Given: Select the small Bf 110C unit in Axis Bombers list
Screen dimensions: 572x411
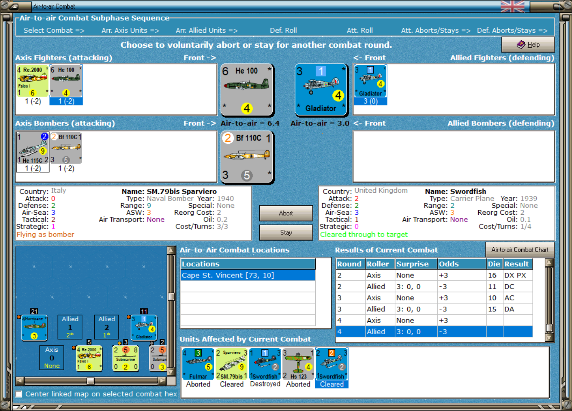Looking at the screenshot, I should coord(66,148).
